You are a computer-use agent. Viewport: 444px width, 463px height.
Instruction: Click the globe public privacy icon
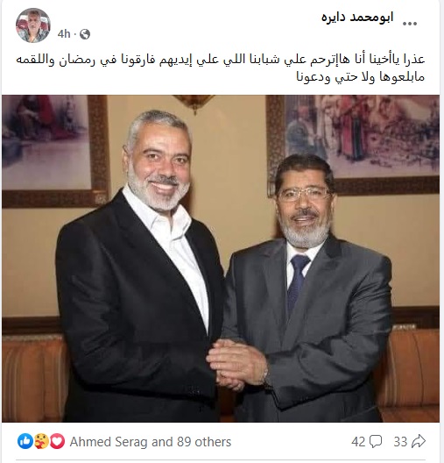pos(85,34)
